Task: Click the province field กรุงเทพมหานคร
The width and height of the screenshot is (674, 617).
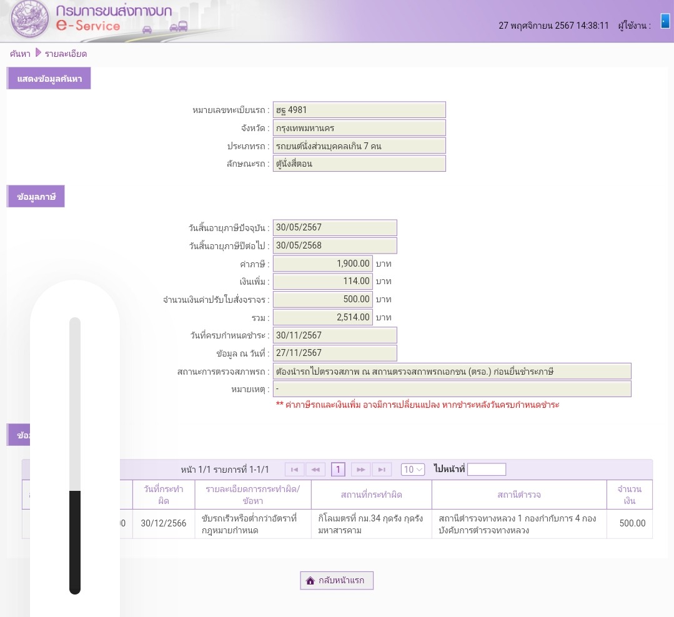Action: point(359,127)
